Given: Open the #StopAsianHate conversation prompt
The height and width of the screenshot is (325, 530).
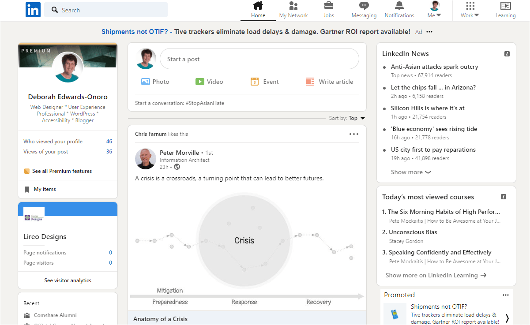Looking at the screenshot, I should click(180, 103).
